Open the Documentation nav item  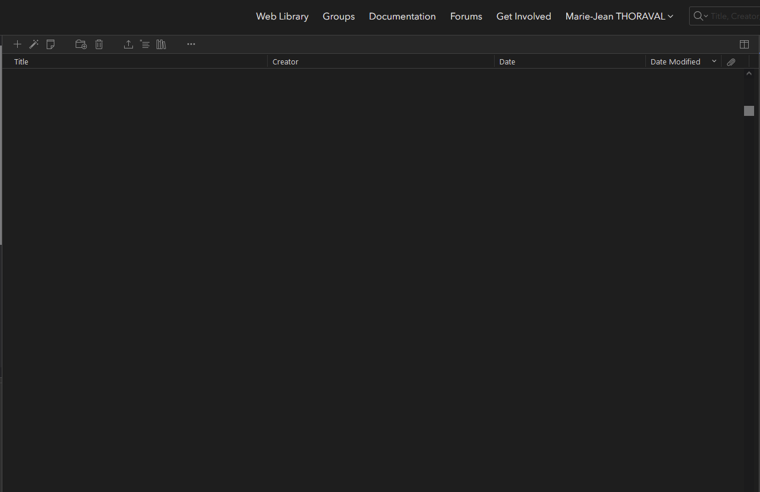tap(402, 17)
